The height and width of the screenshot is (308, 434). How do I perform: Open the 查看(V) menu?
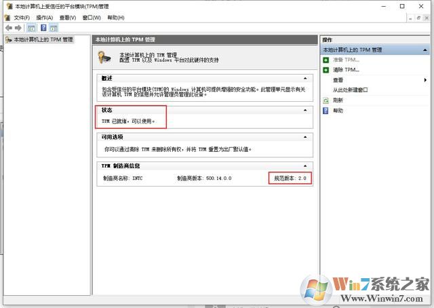tap(68, 18)
